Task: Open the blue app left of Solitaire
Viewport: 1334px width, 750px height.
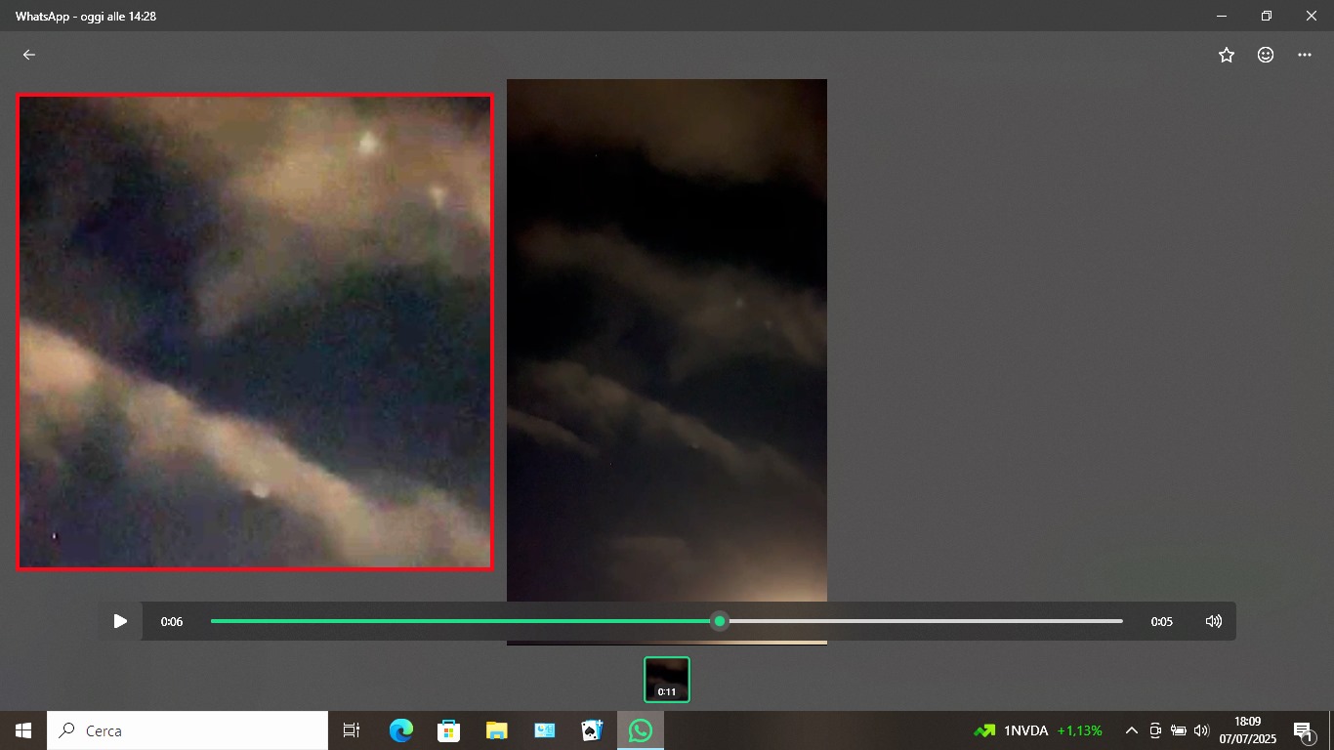Action: (x=544, y=730)
